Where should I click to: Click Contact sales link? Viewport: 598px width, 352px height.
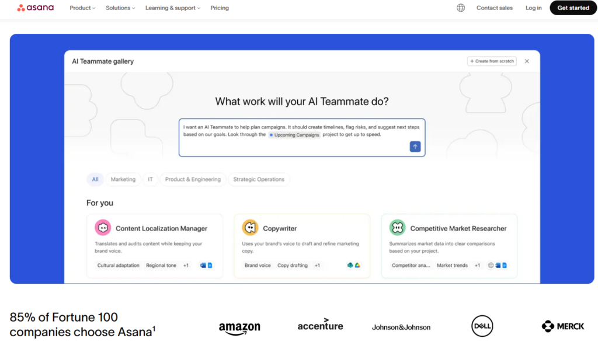tap(494, 8)
